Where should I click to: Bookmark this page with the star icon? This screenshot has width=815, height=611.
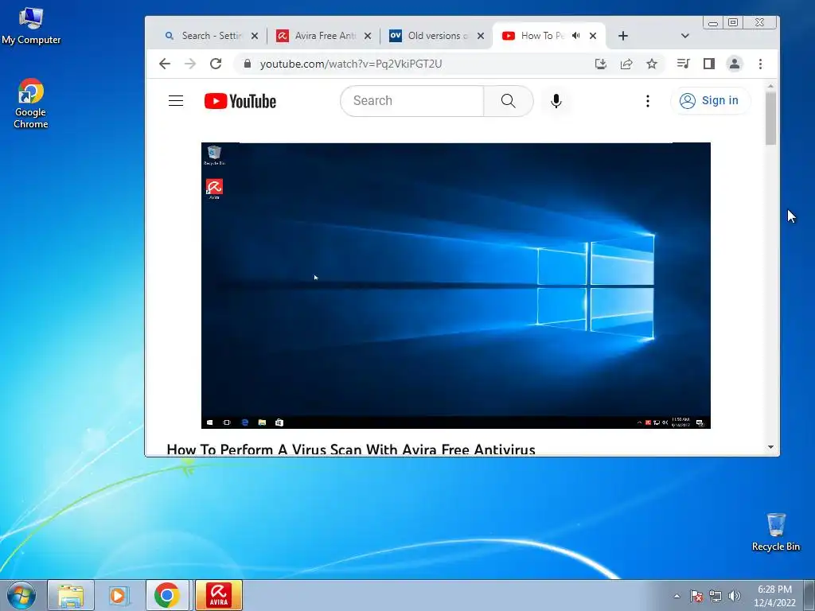(652, 64)
